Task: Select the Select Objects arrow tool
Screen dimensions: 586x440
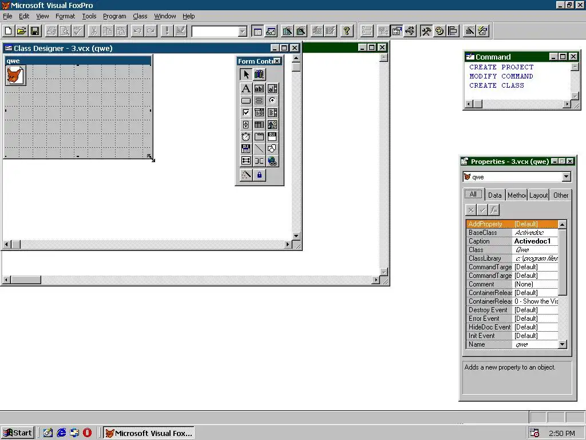Action: [246, 74]
